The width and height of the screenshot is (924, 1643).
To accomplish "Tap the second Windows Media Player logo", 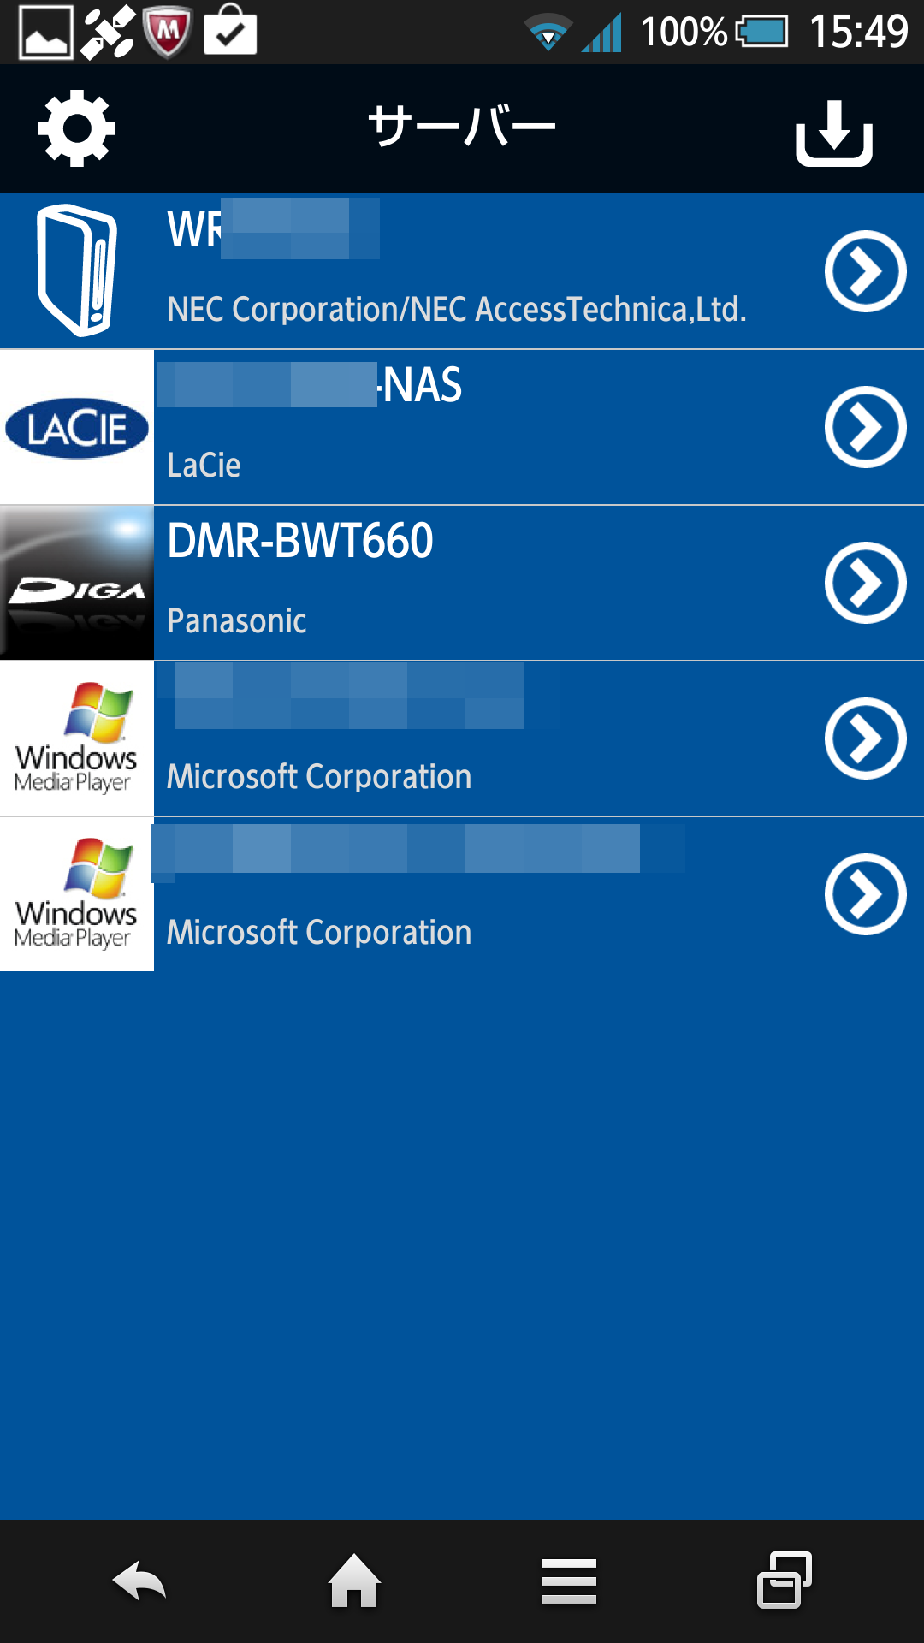I will tap(77, 894).
